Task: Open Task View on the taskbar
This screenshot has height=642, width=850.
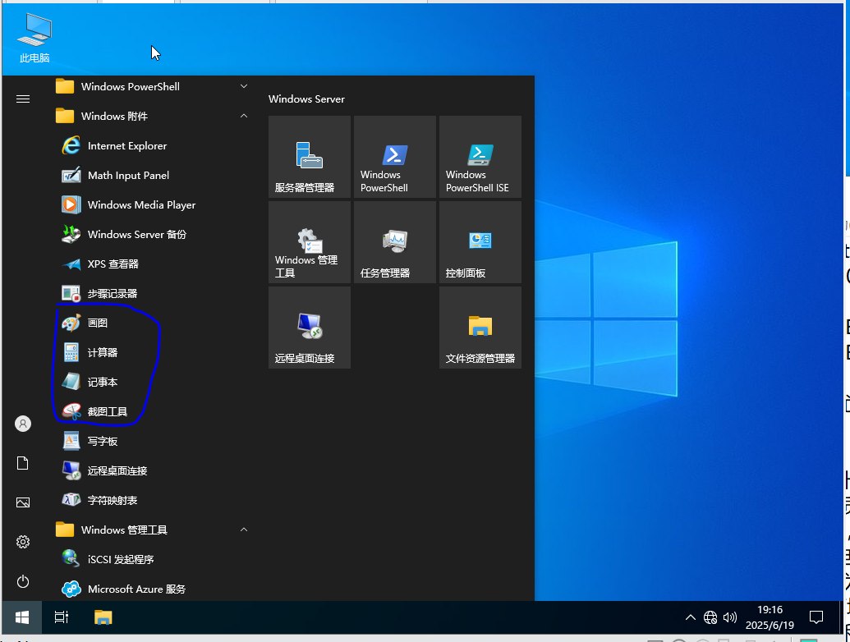Action: pos(62,617)
